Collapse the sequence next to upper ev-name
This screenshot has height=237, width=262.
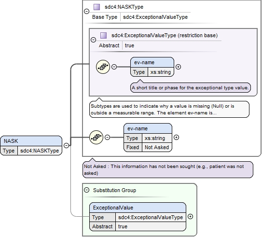[114, 67]
